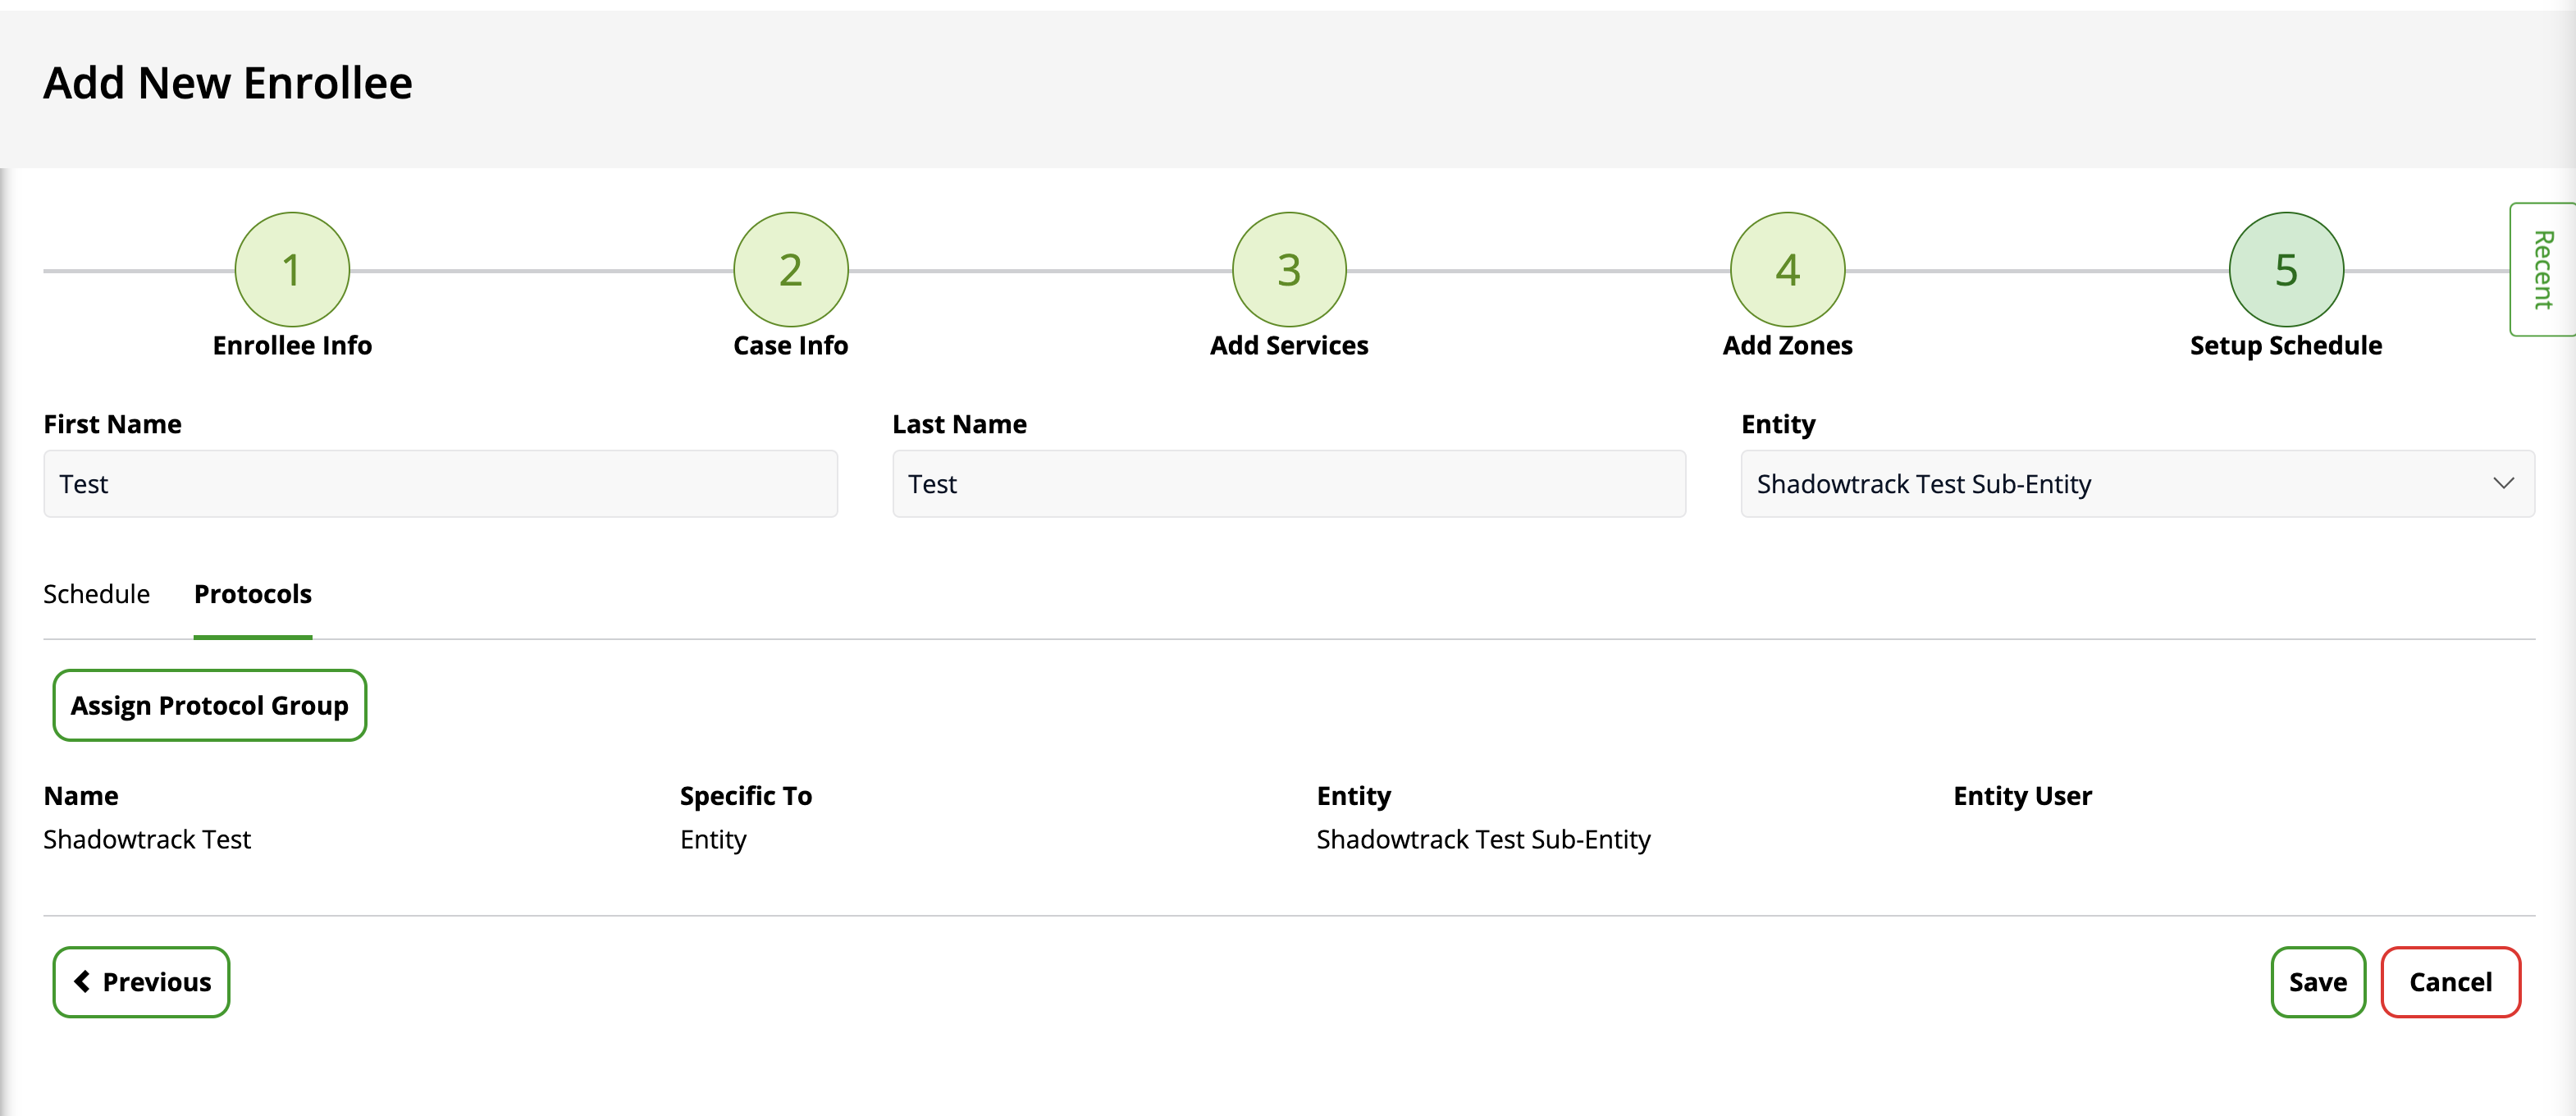The image size is (2576, 1116).
Task: Go to step 2 Case Info circle
Action: [x=790, y=269]
